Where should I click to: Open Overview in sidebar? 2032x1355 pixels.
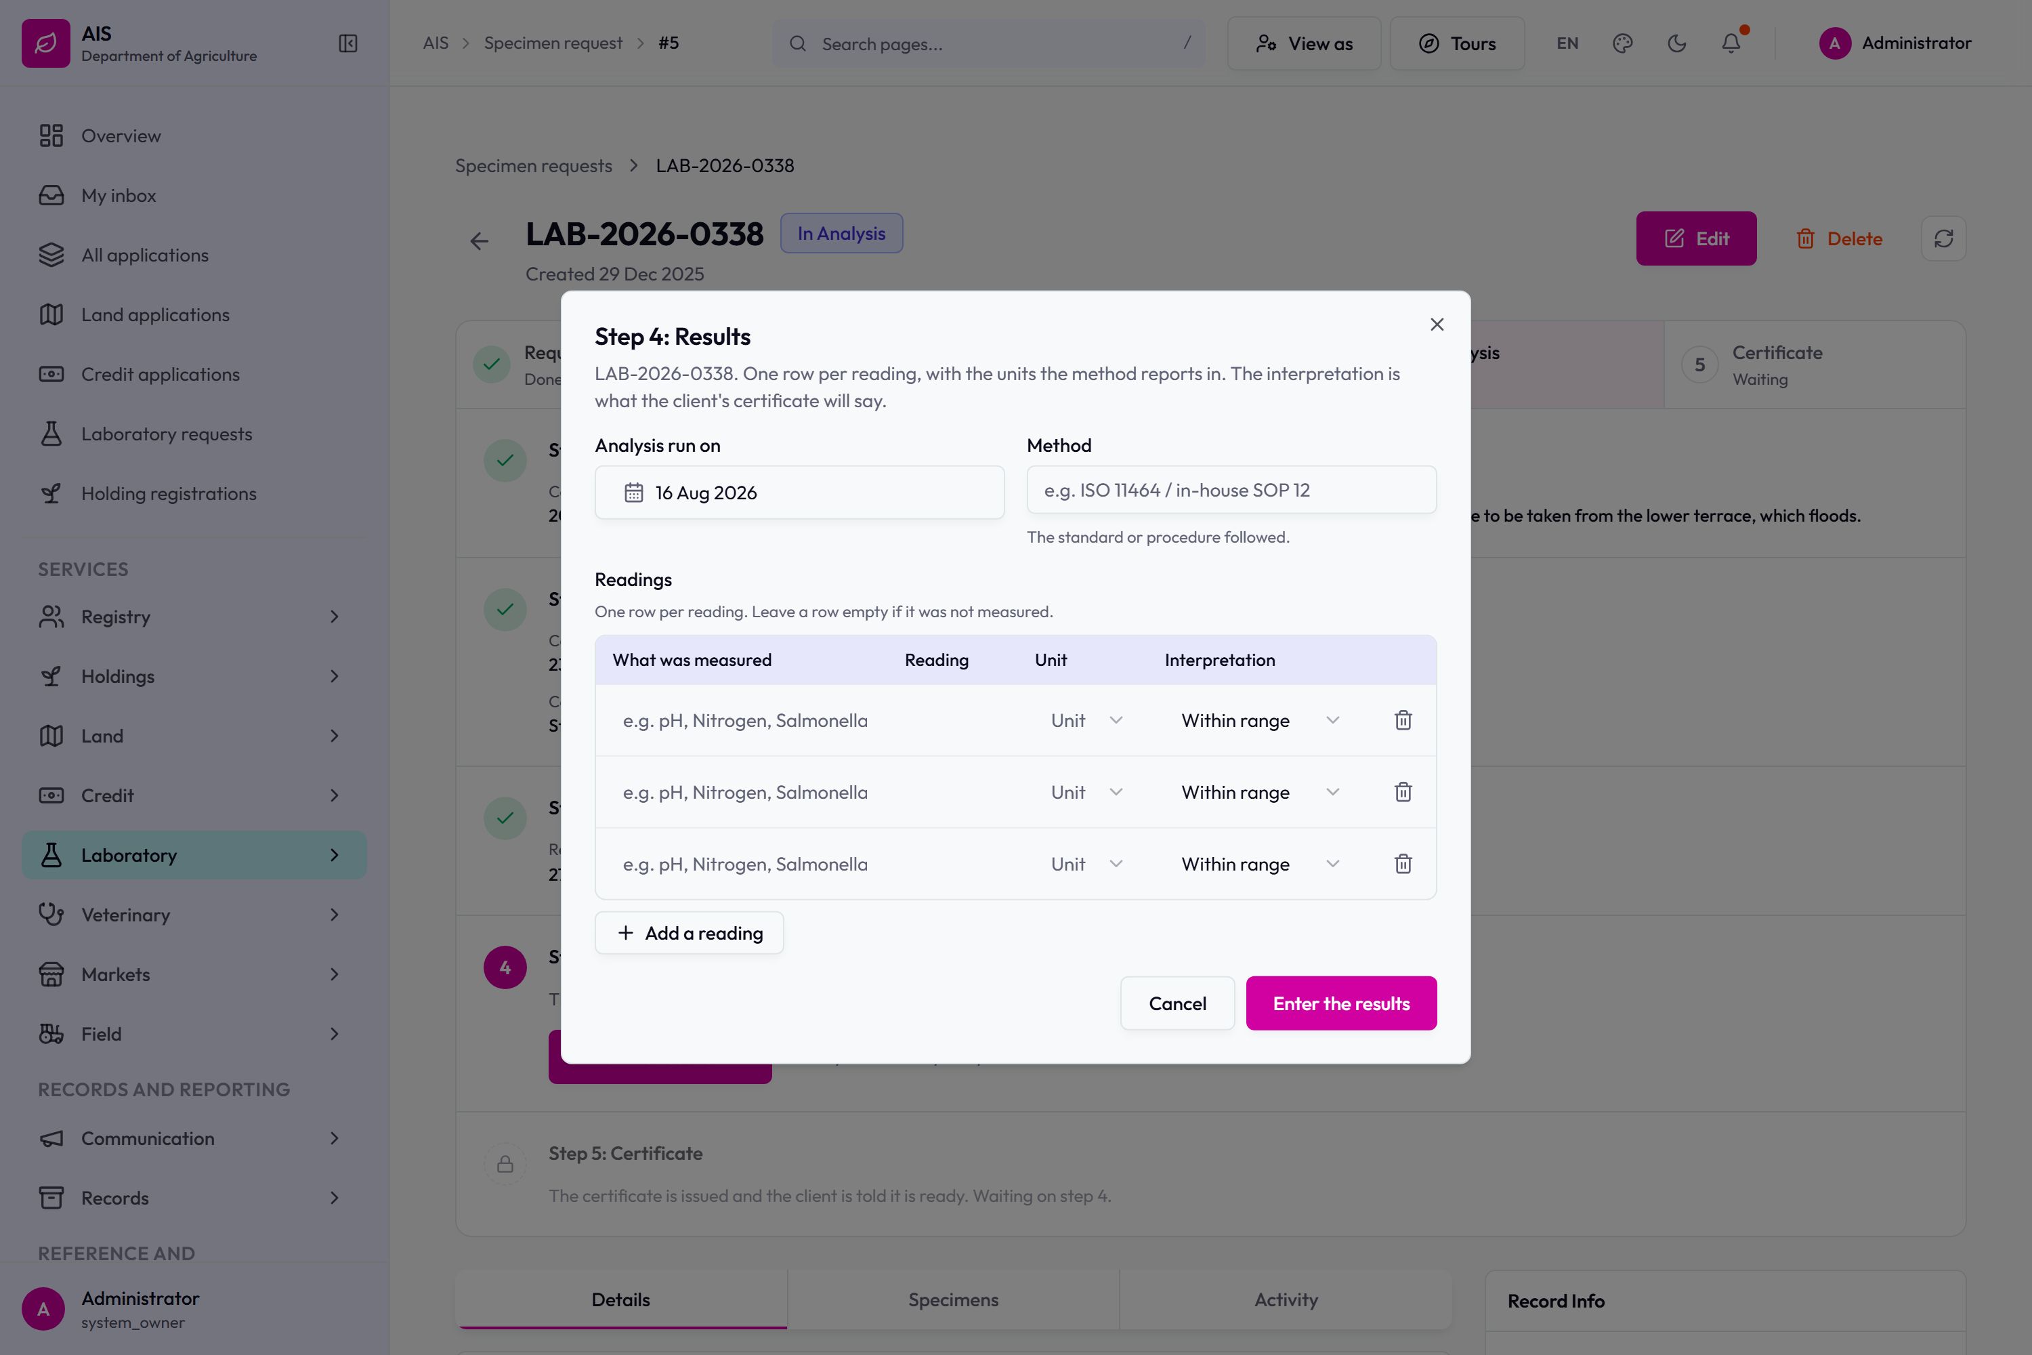pyautogui.click(x=194, y=135)
